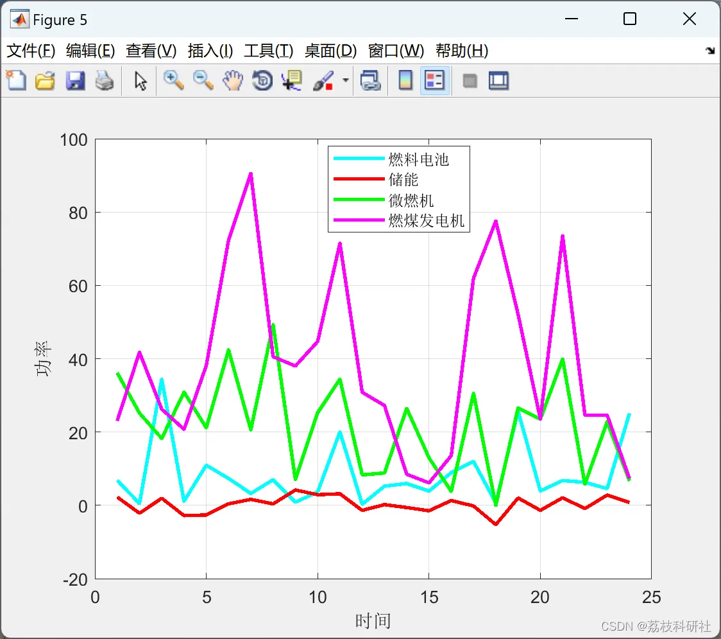Select the Edit Plot arrow tool

point(140,80)
